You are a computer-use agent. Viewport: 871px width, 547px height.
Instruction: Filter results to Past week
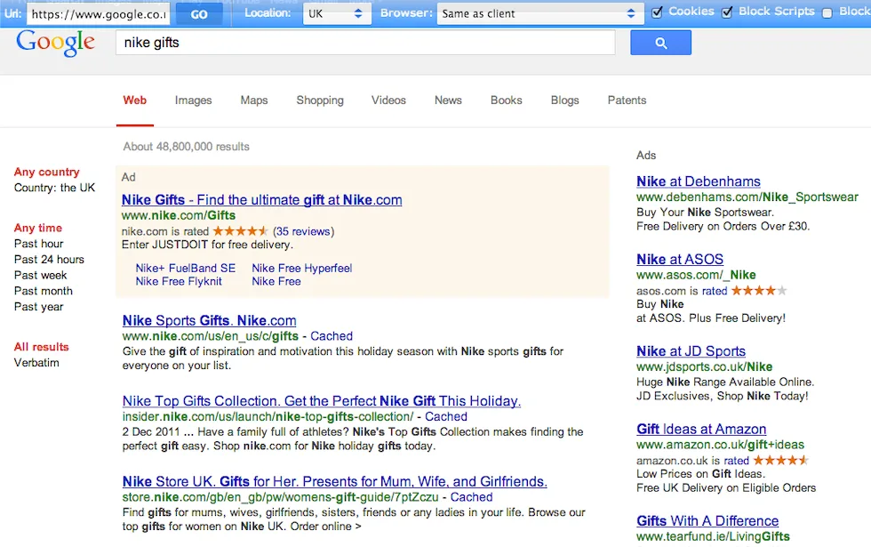[41, 275]
